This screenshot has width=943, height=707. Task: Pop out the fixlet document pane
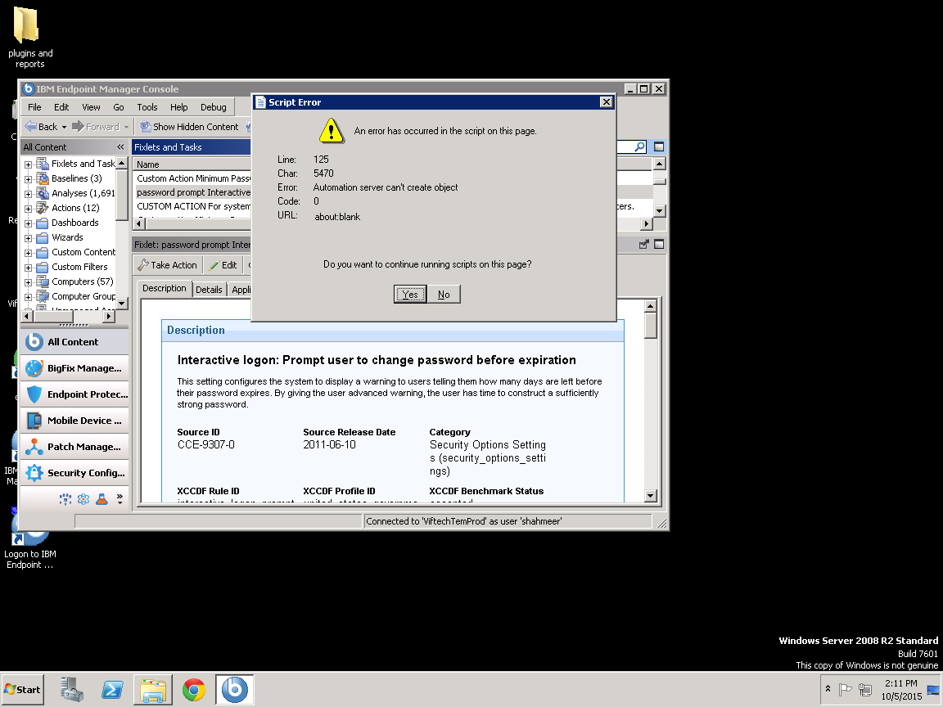coord(643,244)
